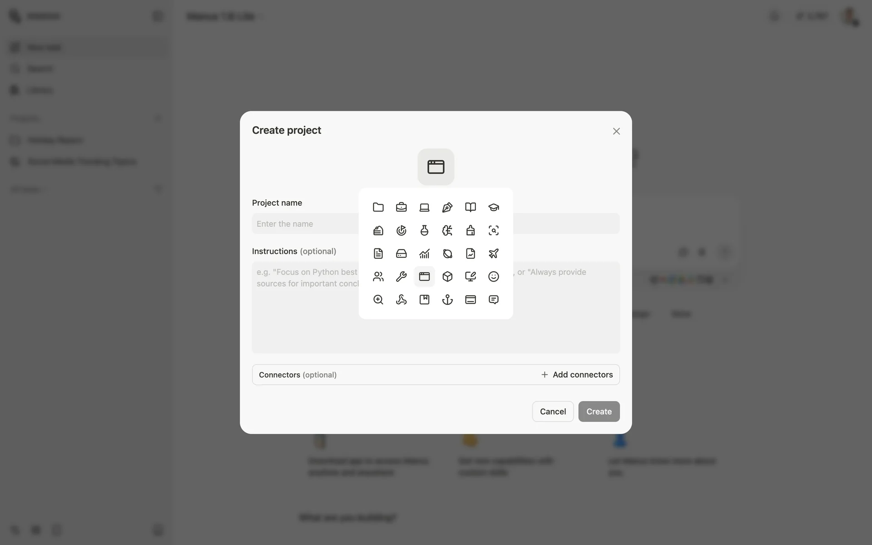Select the 3D cube box icon
Image resolution: width=872 pixels, height=545 pixels.
(x=447, y=277)
